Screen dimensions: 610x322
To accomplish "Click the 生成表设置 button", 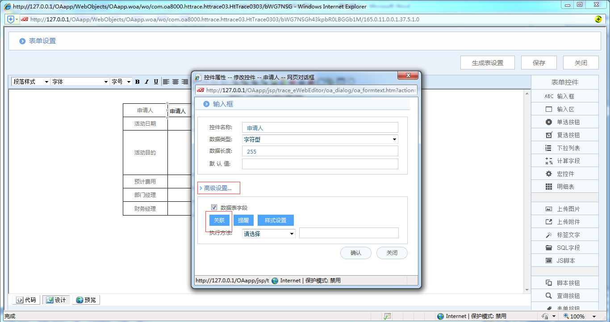I will [x=488, y=63].
